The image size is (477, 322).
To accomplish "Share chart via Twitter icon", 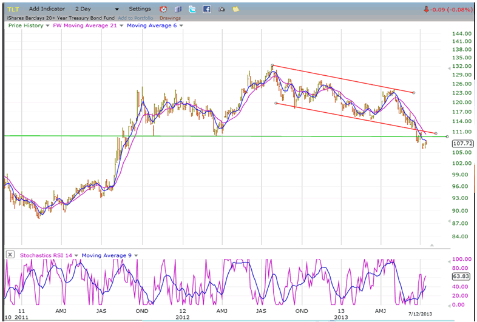I will point(192,10).
